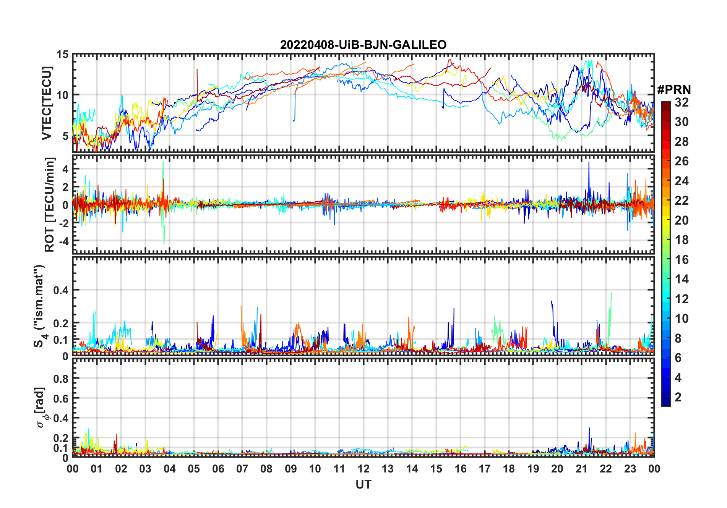This screenshot has height=508, width=727.
Task: Click UT axis hour label 15
Action: 436,469
